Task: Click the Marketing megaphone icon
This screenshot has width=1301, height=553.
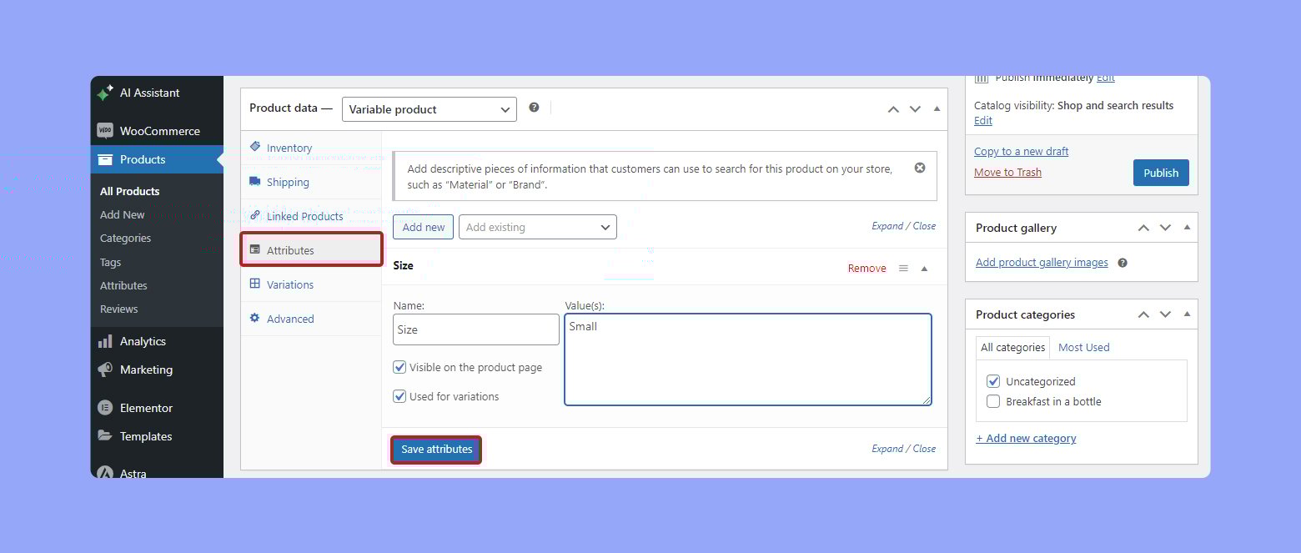Action: coord(105,370)
